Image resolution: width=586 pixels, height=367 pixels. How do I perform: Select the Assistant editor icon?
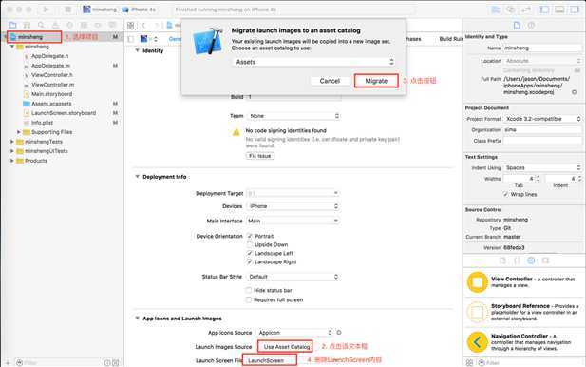511,10
